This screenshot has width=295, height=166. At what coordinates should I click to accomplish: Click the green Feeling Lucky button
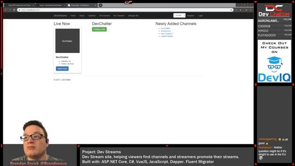point(100,30)
